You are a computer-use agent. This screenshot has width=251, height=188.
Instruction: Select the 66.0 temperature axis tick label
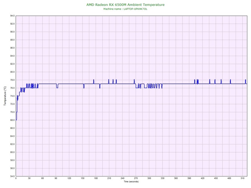click(12, 128)
